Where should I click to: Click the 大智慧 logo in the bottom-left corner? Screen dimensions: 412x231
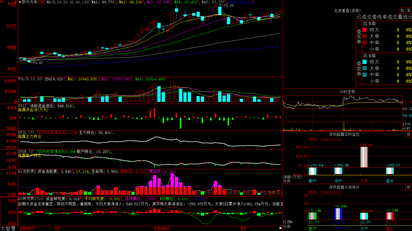tap(8, 228)
